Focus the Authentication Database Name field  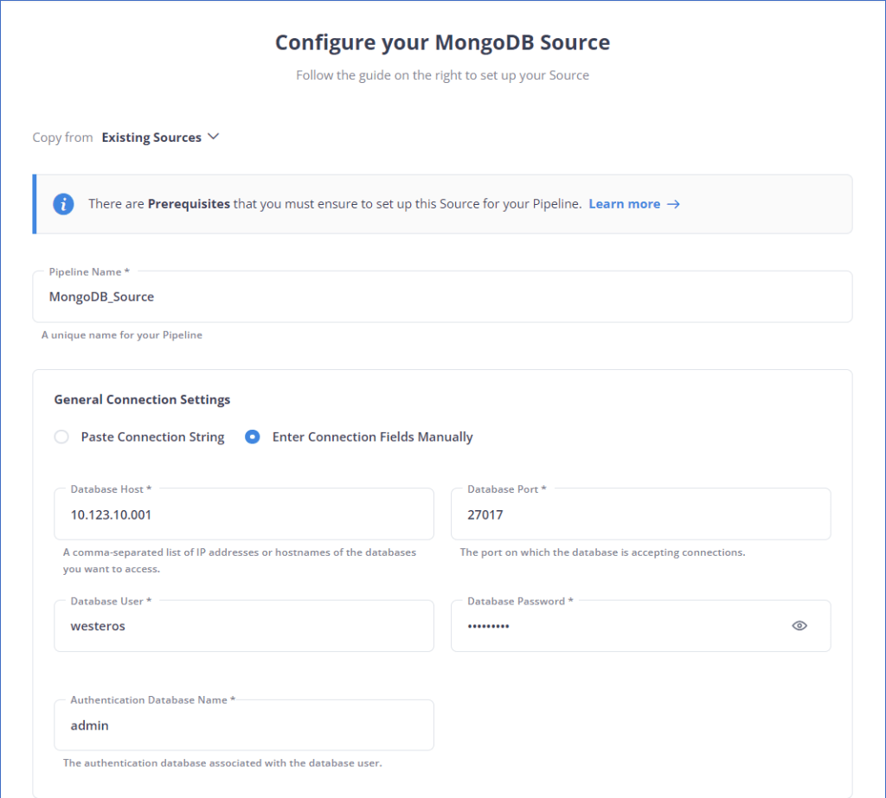tap(244, 725)
